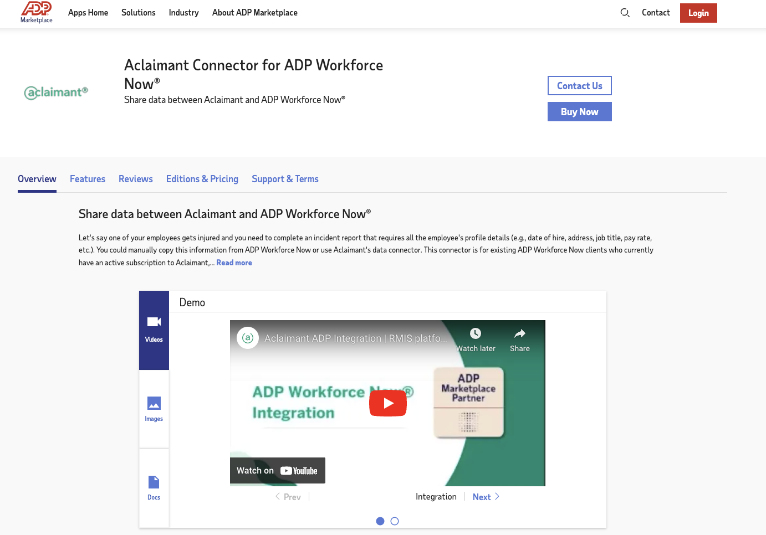The image size is (766, 535).
Task: Open the ADP Marketplace logo home link
Action: pos(37,12)
